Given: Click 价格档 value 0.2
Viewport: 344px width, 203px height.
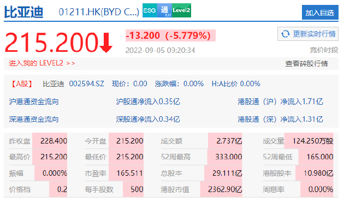Looking at the screenshot, I should click(62, 189).
